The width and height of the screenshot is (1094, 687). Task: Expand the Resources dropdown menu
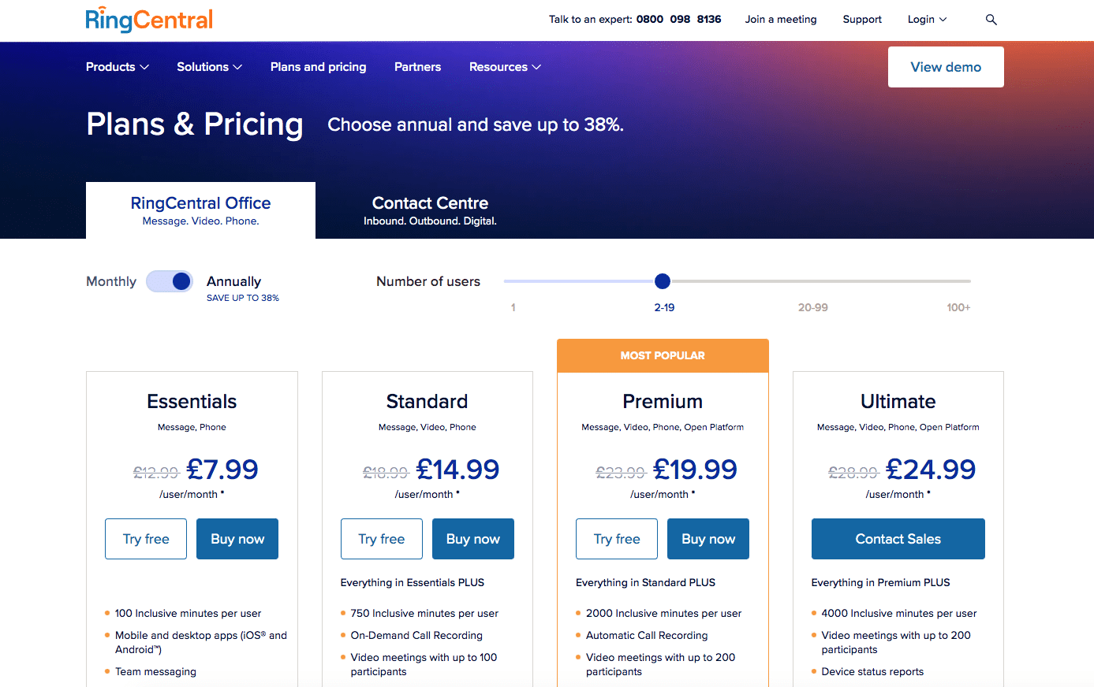pos(505,67)
